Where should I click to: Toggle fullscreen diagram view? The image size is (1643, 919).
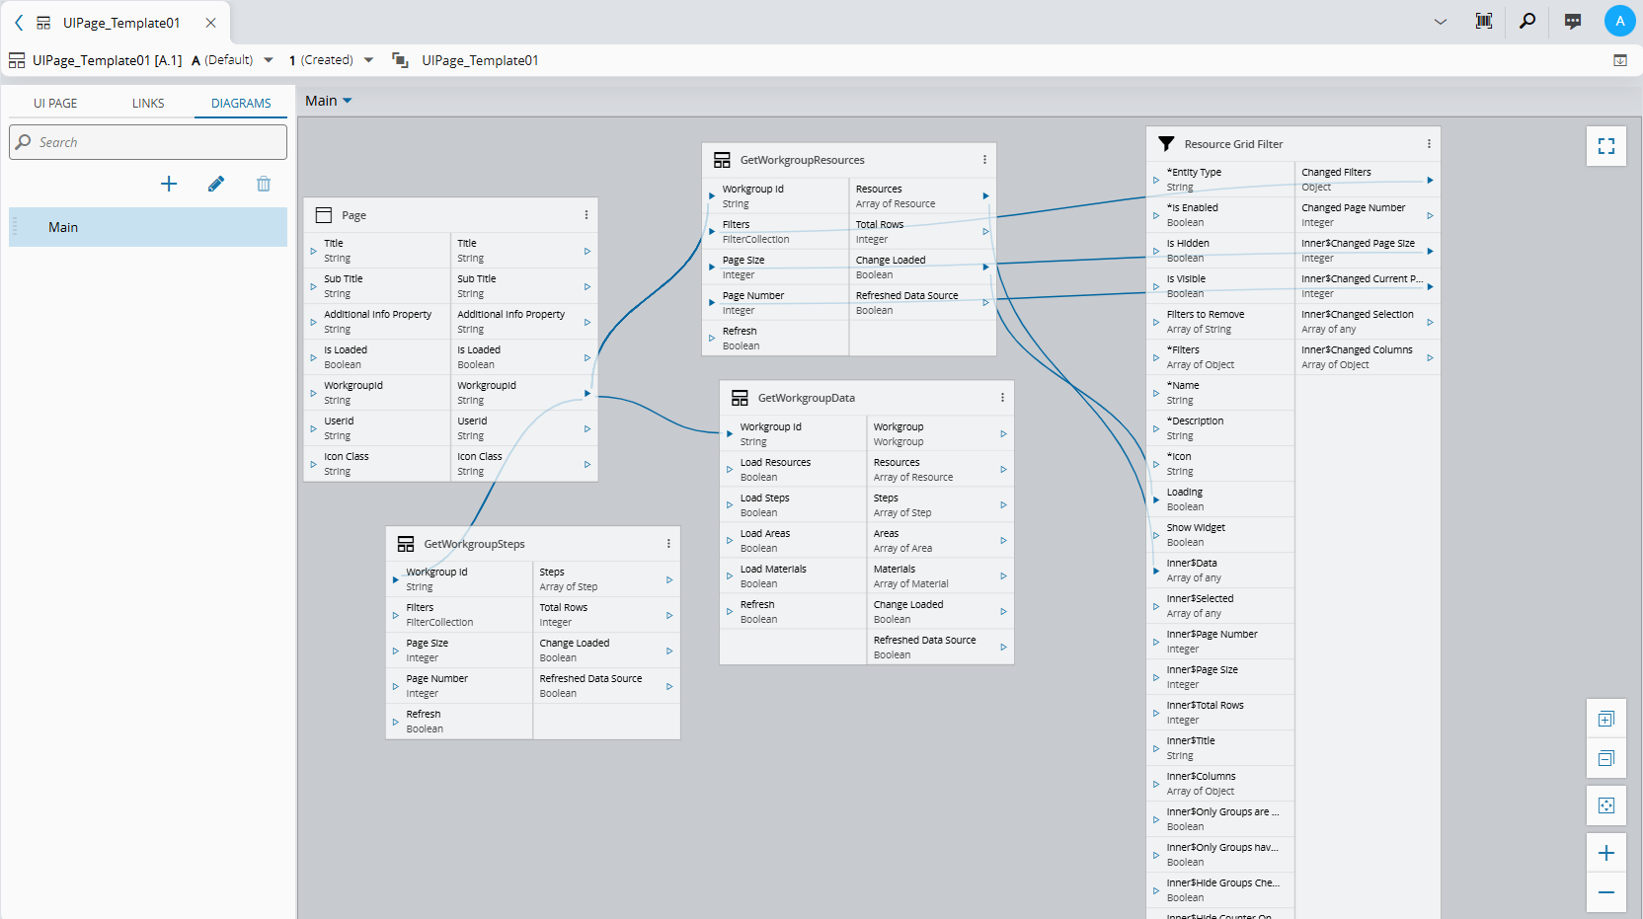pyautogui.click(x=1606, y=146)
